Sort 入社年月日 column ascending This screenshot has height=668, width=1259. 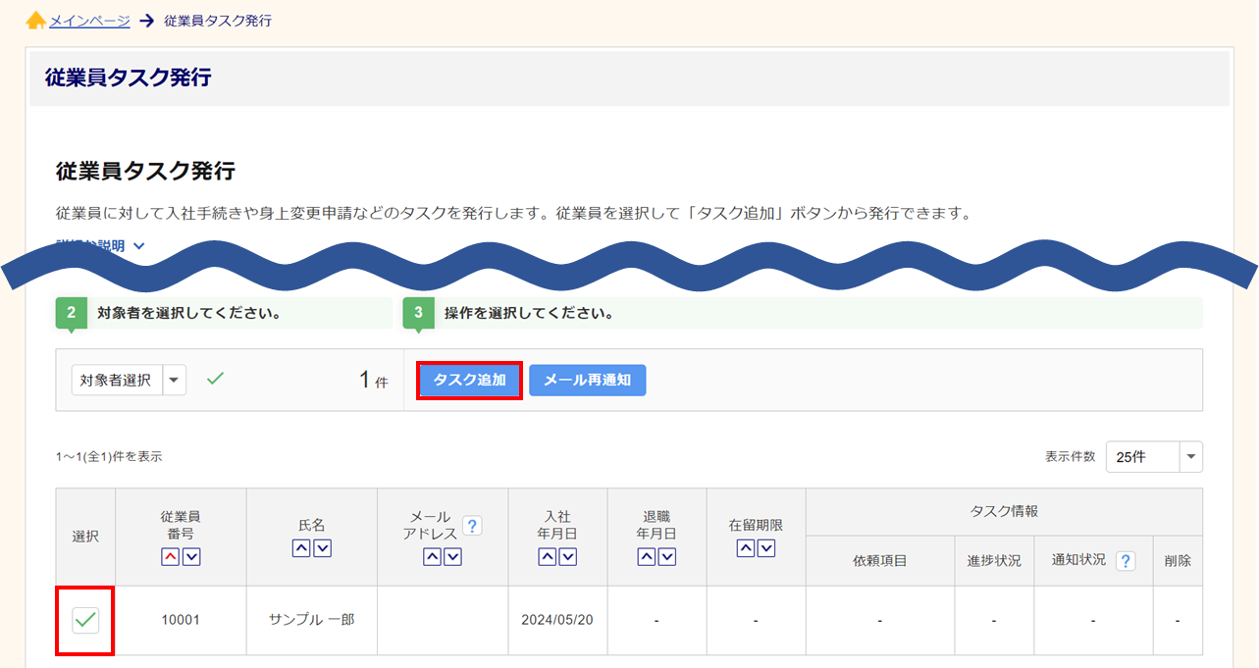[x=548, y=557]
